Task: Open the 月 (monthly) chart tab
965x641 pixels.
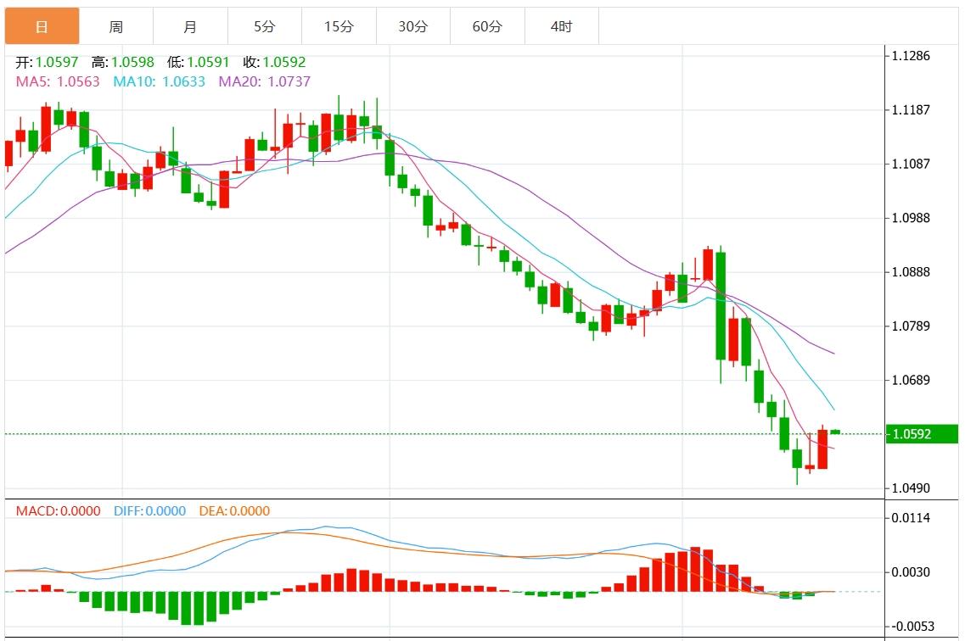Action: tap(190, 26)
